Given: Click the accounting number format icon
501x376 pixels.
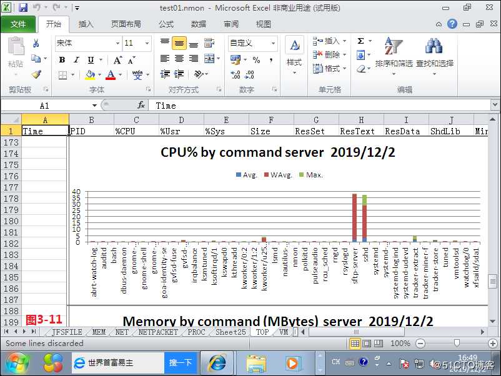Looking at the screenshot, I should coord(236,60).
